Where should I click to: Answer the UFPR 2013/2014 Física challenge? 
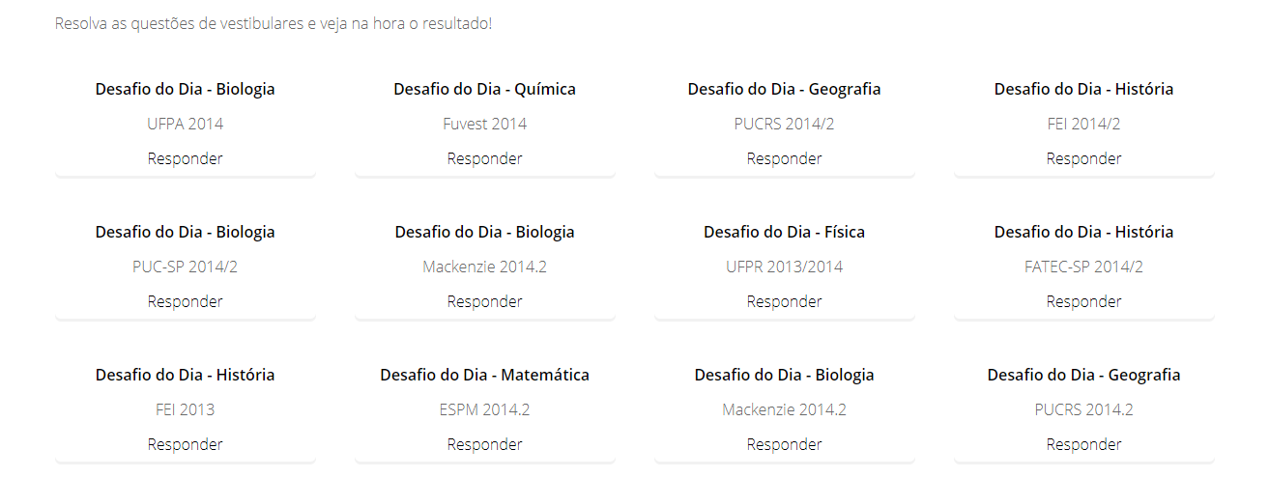pos(784,301)
